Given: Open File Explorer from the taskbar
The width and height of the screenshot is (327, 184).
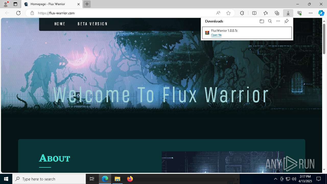Looking at the screenshot, I should tap(117, 179).
